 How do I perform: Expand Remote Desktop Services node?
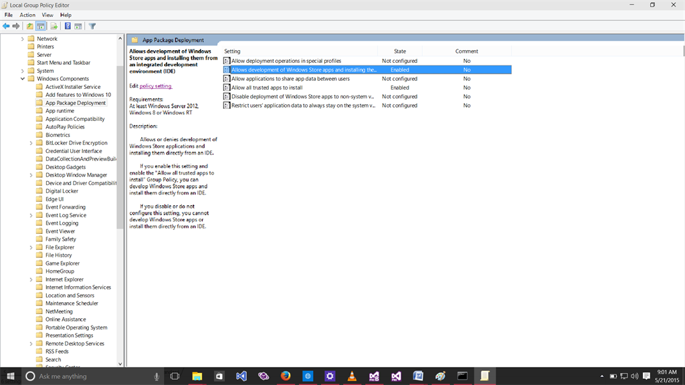pyautogui.click(x=31, y=344)
